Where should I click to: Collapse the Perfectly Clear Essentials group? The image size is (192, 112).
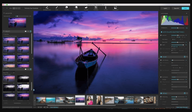[3, 36]
